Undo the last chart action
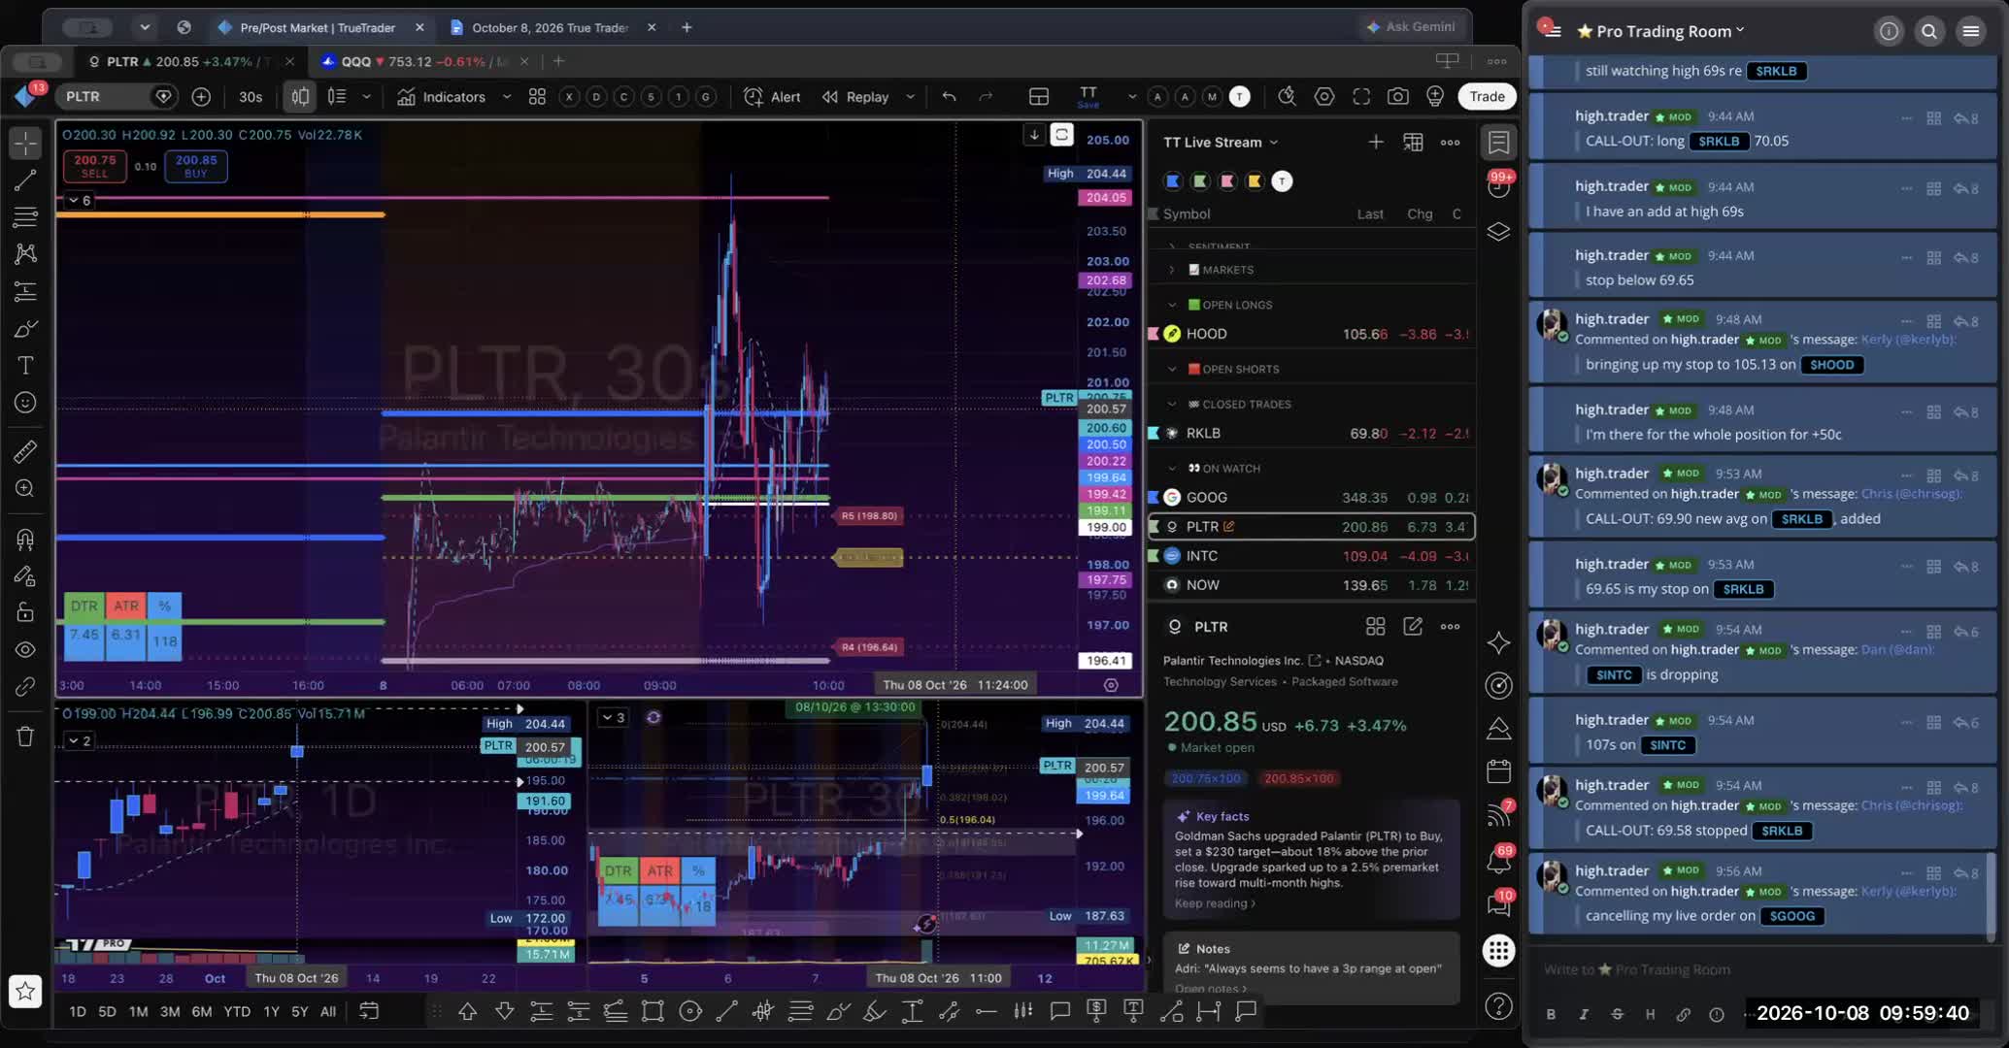The width and height of the screenshot is (2009, 1048). click(949, 96)
